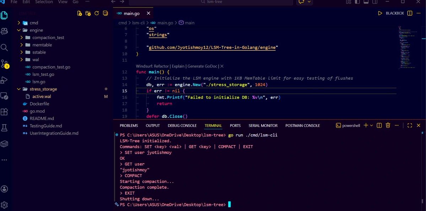Run the Go file with play icon

[x=380, y=13]
